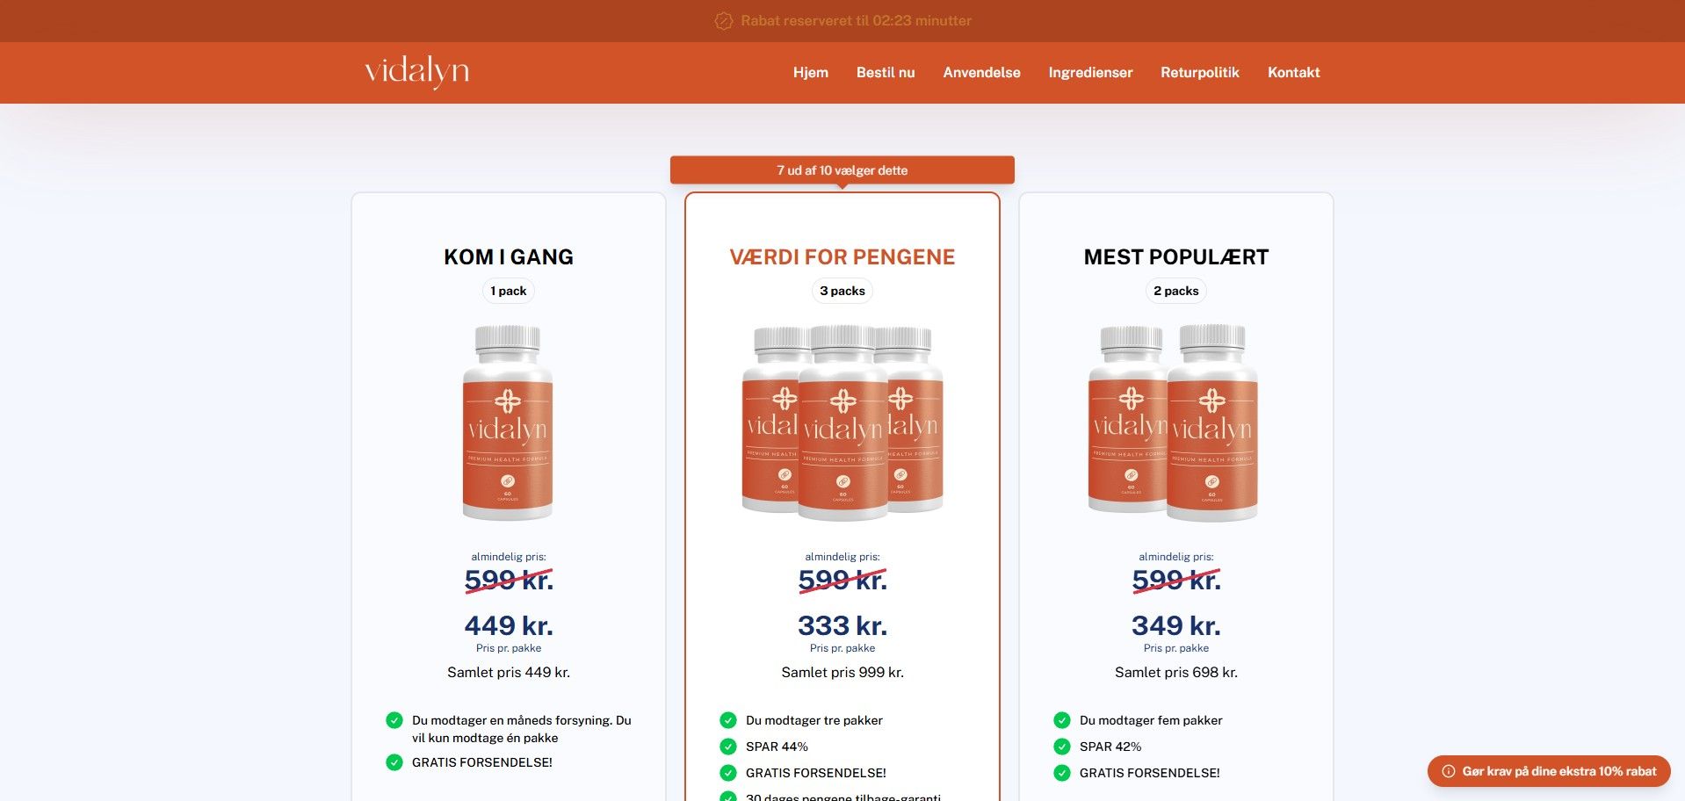
Task: Click checkmark beside Du modtager en måneds forsyning
Action: pyautogui.click(x=393, y=720)
